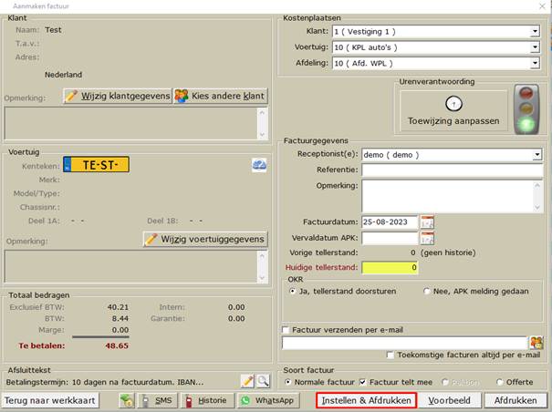
Task: Click the Vervaldatum APK field
Action: (x=390, y=238)
